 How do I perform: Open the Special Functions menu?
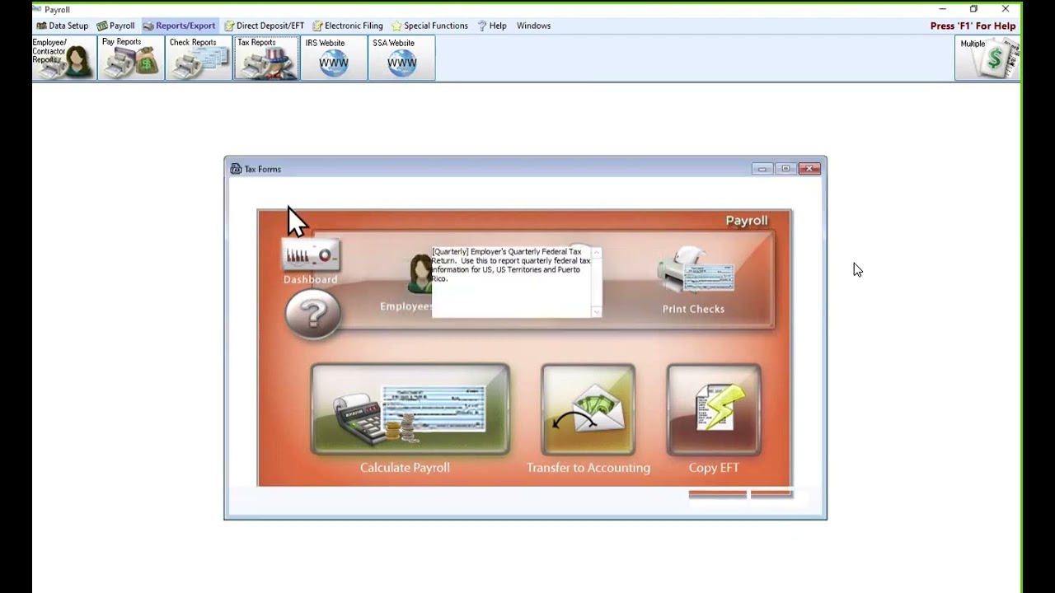click(x=429, y=26)
